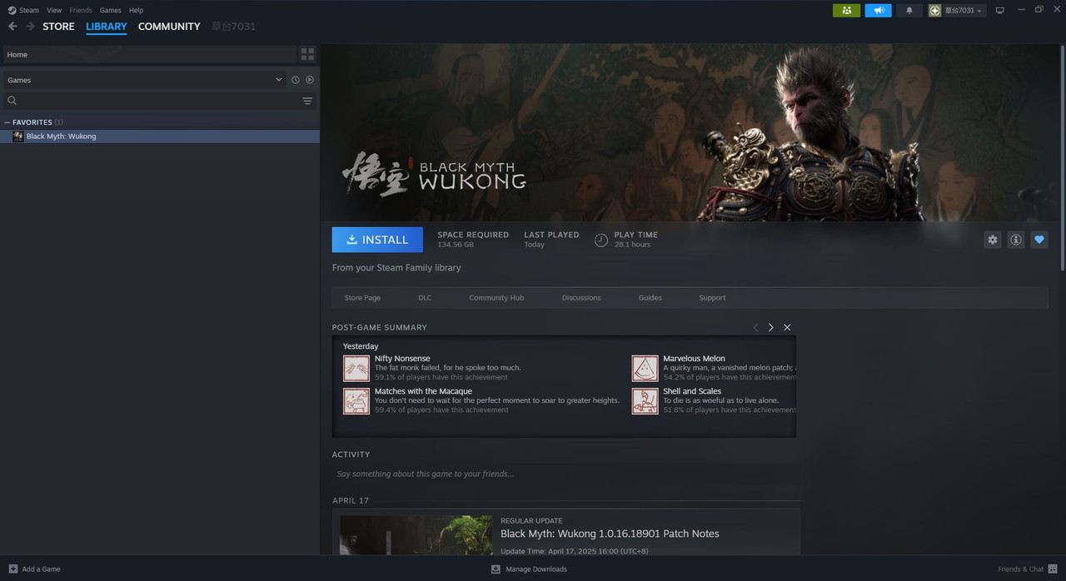The width and height of the screenshot is (1066, 581).
Task: Open the DLC link
Action: point(425,298)
